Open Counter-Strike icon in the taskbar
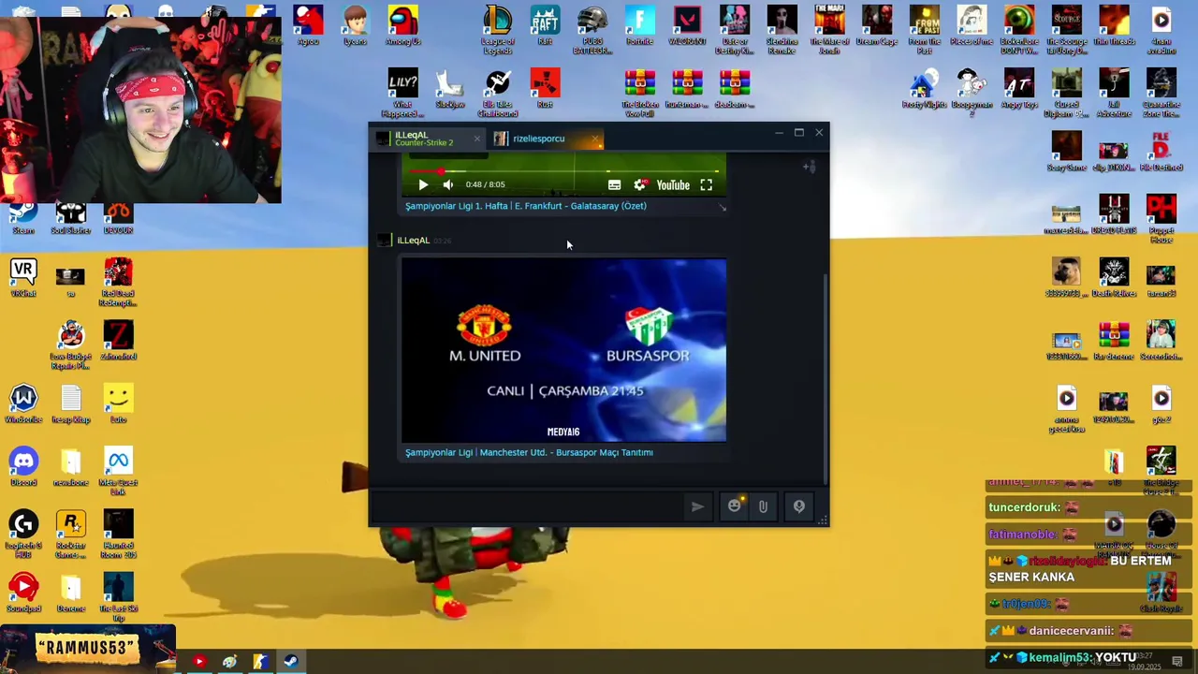Screen dimensions: 1198x674 pos(260,662)
